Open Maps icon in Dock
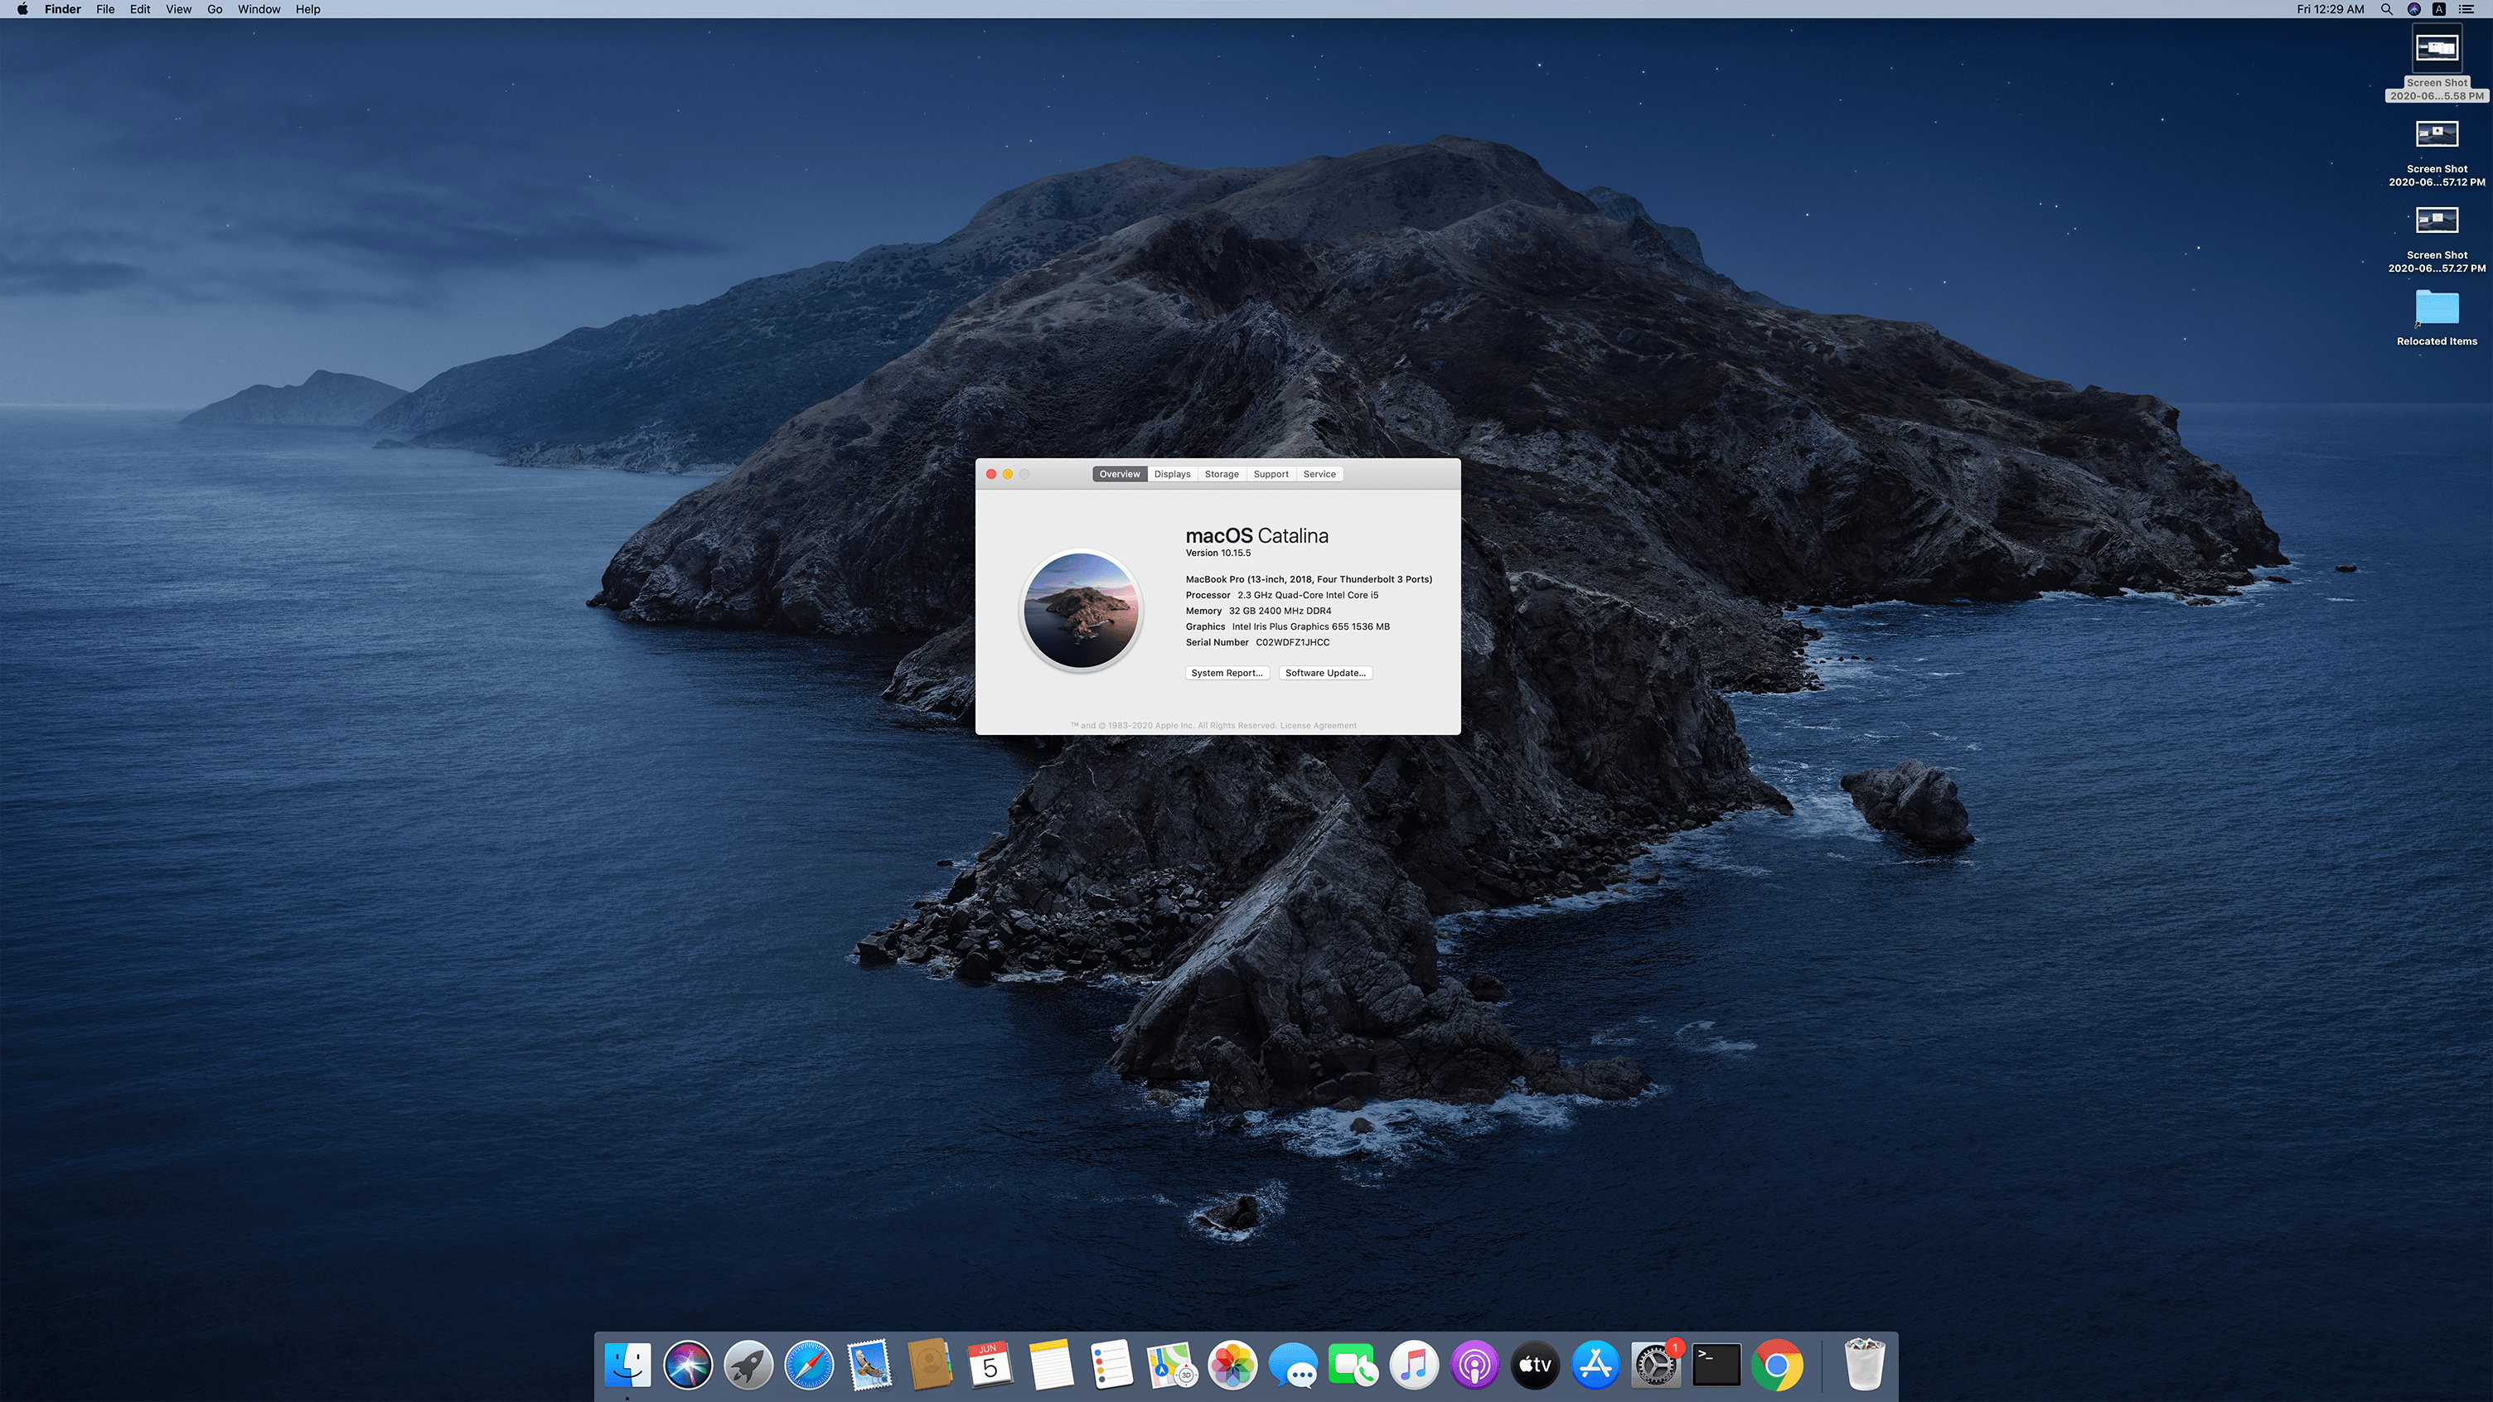 (1172, 1366)
